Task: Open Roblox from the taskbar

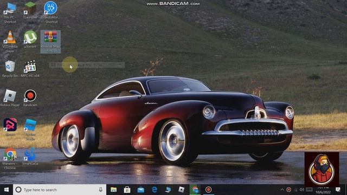Action: click(182, 190)
